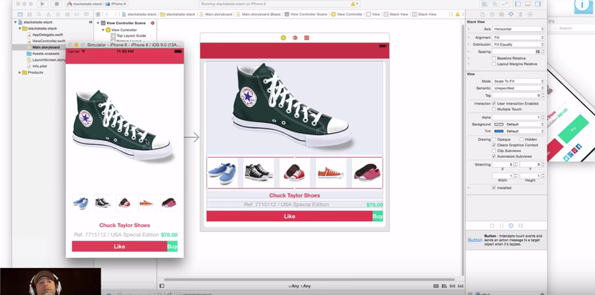595x295 pixels.
Task: Click the Exit icon above the canvas scene
Action: pos(307,37)
